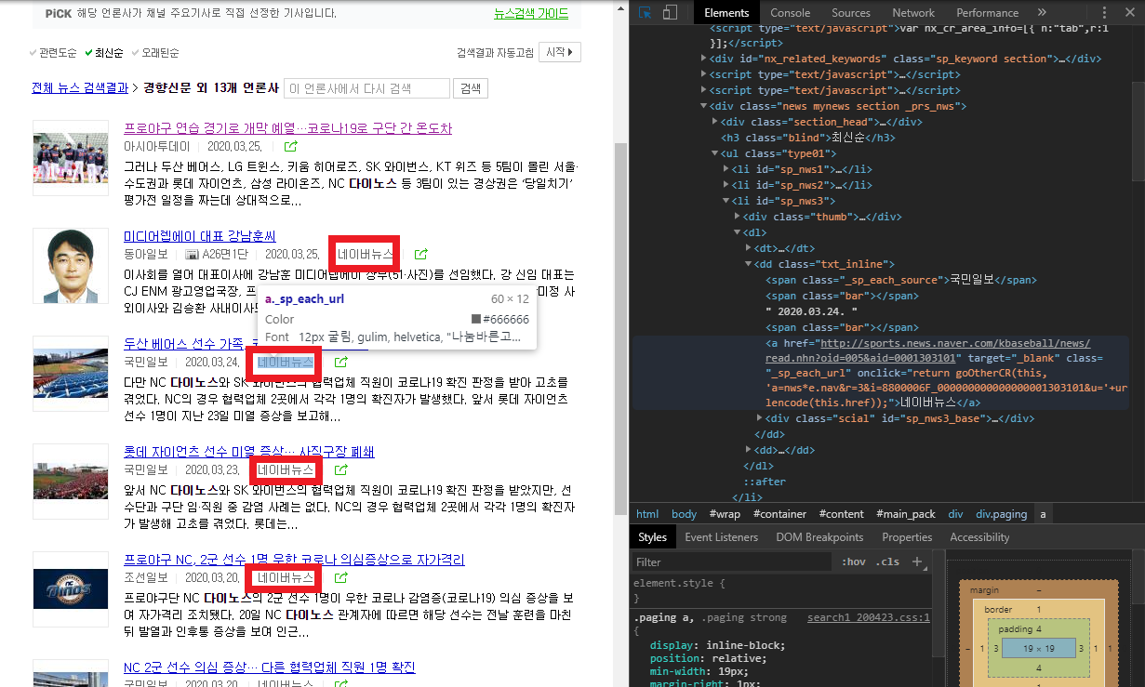Click 네이버뉴스 link in the 동아일보 row

tap(365, 254)
